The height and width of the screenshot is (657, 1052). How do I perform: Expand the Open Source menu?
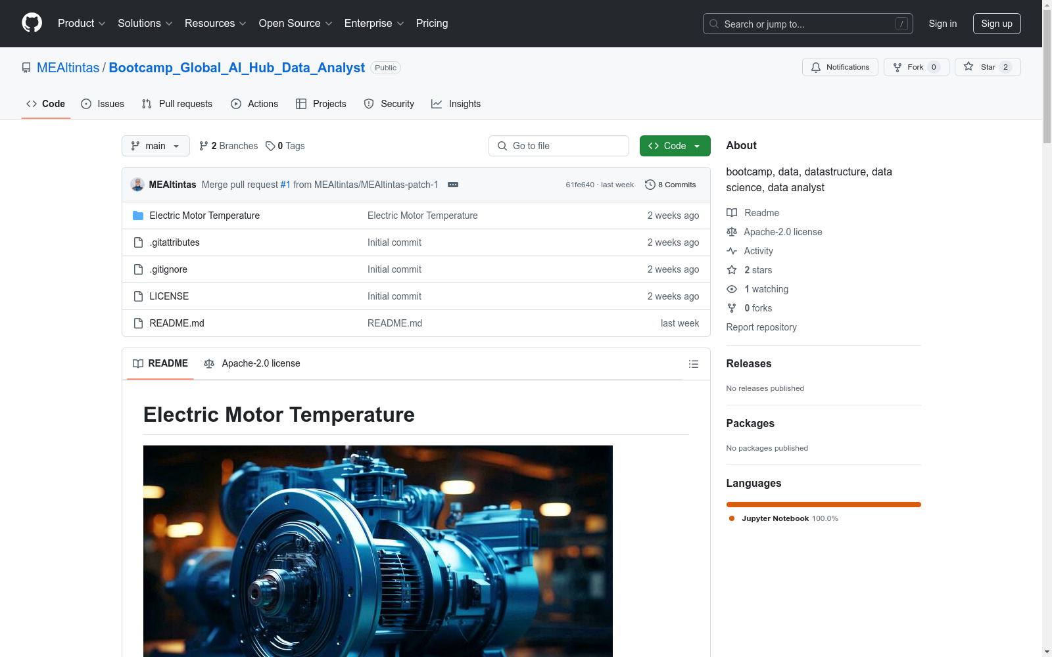tap(296, 23)
